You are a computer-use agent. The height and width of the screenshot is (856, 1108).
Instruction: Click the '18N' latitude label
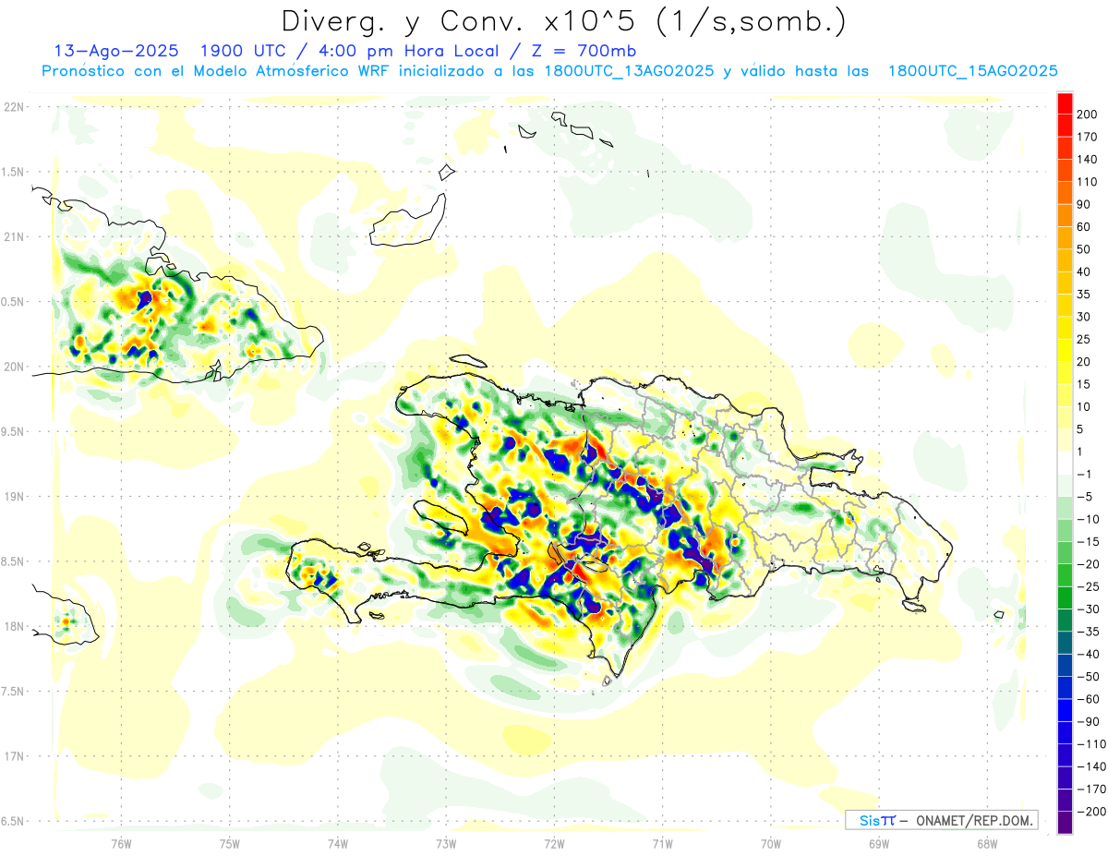[15, 626]
